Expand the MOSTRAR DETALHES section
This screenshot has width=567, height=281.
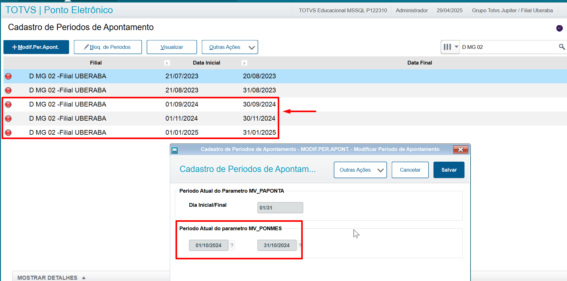click(x=51, y=278)
